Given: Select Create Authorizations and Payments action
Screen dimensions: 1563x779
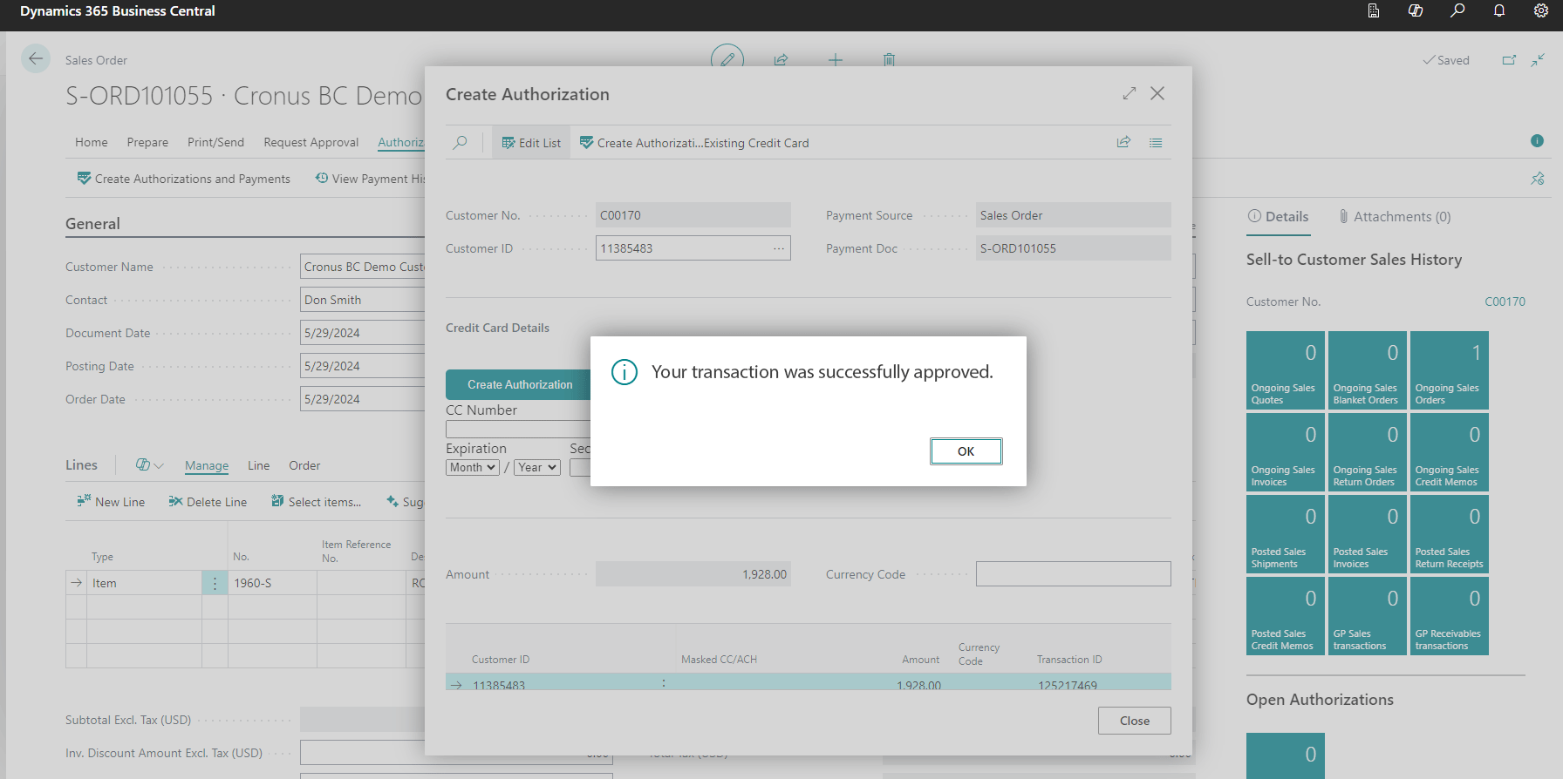Looking at the screenshot, I should [x=183, y=179].
